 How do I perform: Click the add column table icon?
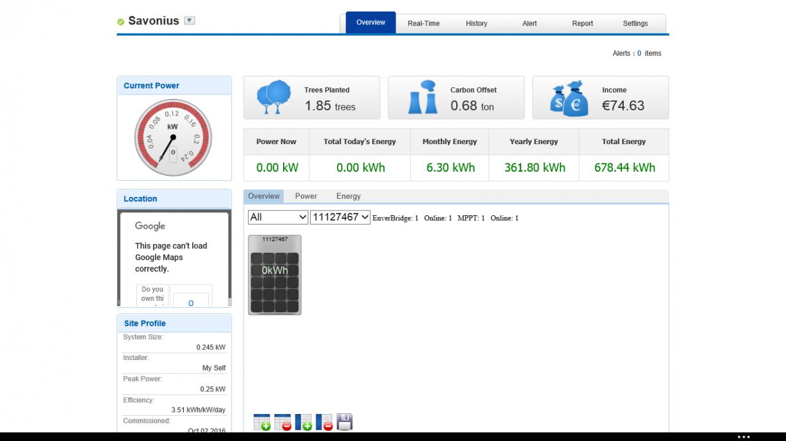click(x=303, y=422)
